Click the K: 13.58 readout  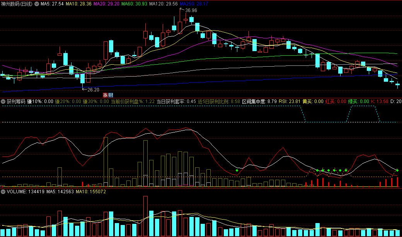coord(380,101)
